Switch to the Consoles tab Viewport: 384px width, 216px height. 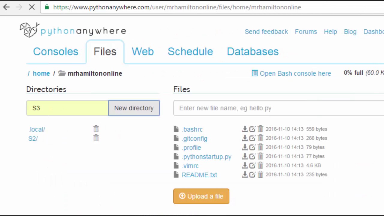click(x=55, y=52)
